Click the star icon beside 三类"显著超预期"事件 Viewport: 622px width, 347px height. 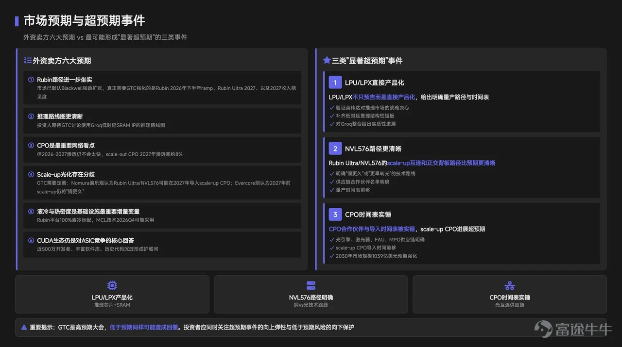coord(327,61)
